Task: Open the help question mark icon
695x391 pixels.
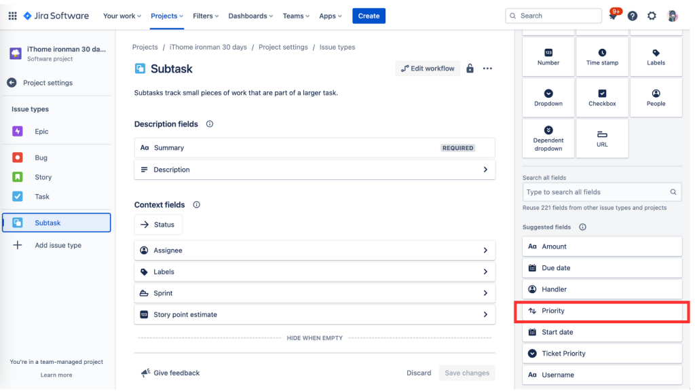Action: [x=633, y=16]
